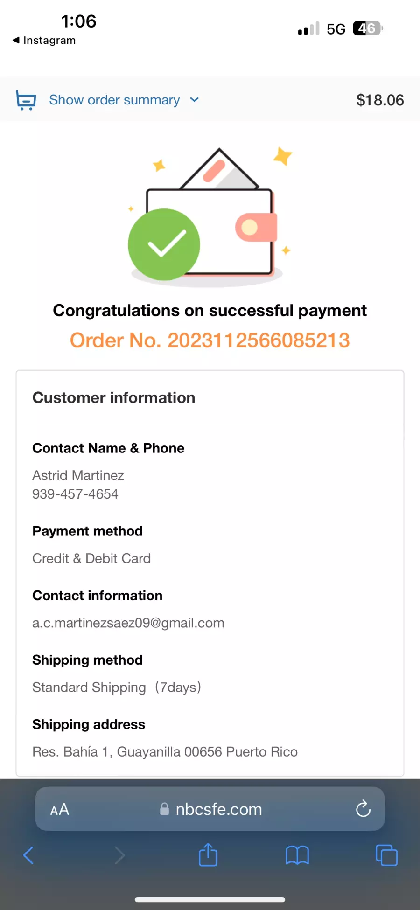The image size is (420, 910).
Task: Tap email a.c.martinezsaez09@gmail.com
Action: click(x=128, y=623)
